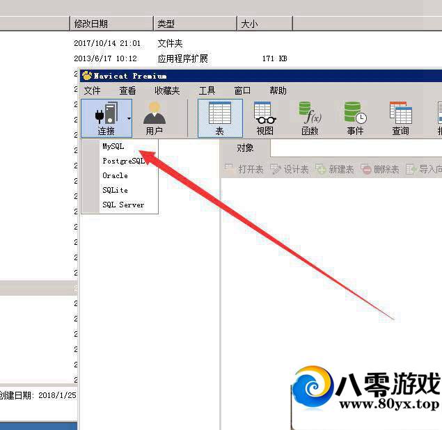This screenshot has height=430, width=442.
Task: Click the Connection (连接) plug icon
Action: pos(102,113)
